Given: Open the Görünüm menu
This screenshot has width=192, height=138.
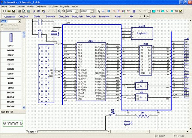Looking at the screenshot, I should click(21, 6).
